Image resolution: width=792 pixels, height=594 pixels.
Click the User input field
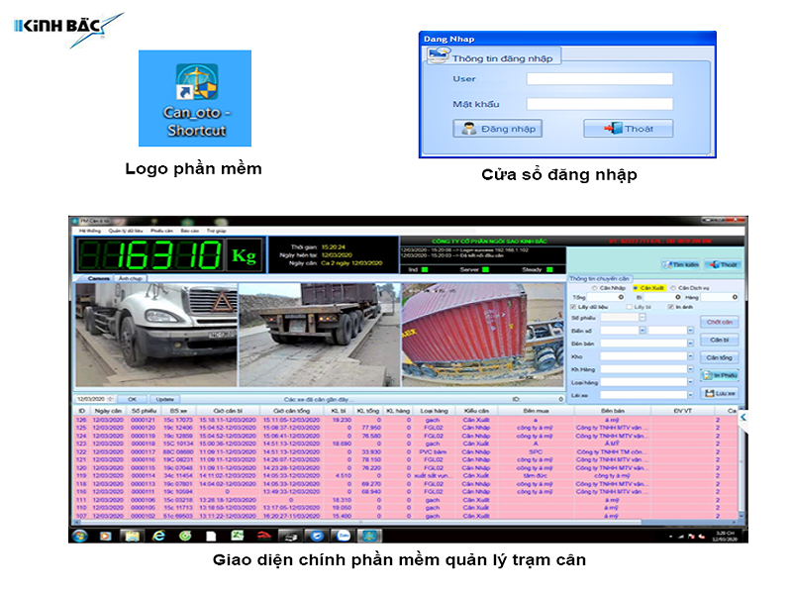click(599, 79)
